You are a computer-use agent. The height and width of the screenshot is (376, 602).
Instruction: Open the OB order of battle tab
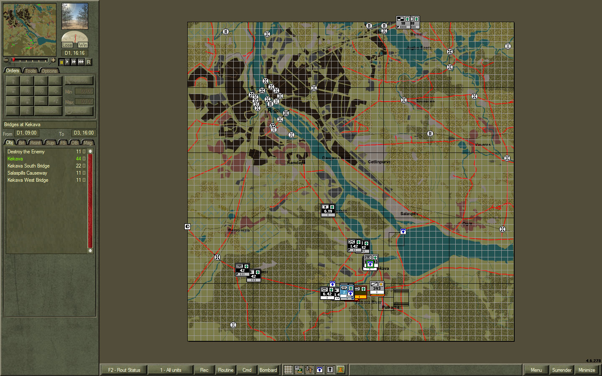[x=74, y=142]
